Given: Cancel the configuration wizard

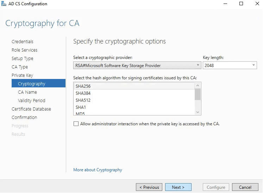Looking at the screenshot, I should (x=245, y=187).
